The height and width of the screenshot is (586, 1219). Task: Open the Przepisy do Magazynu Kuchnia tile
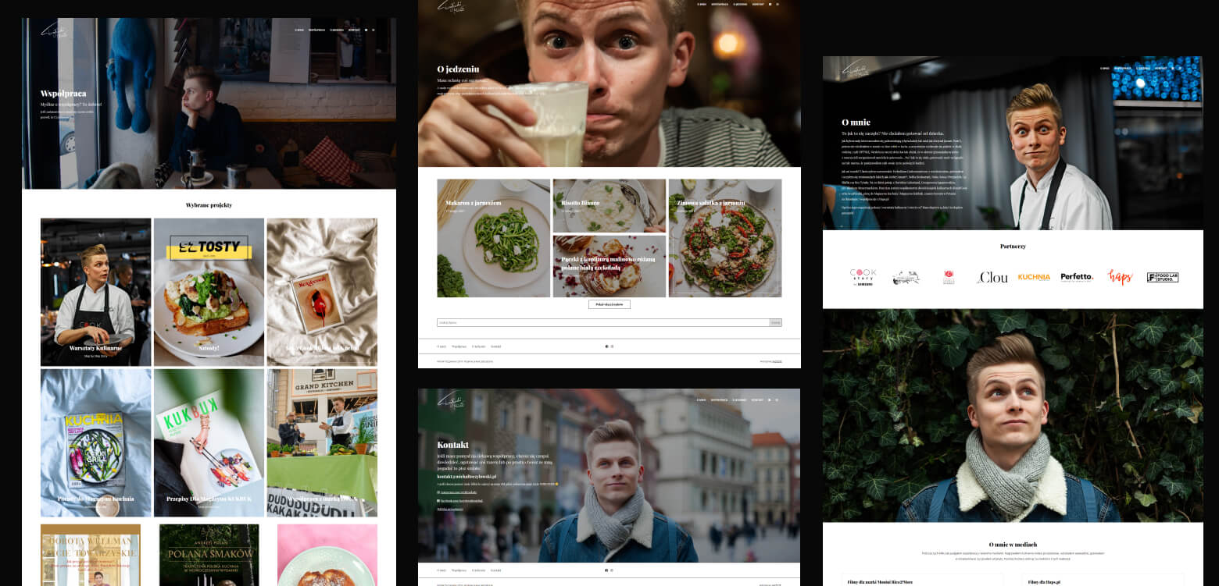pos(96,442)
